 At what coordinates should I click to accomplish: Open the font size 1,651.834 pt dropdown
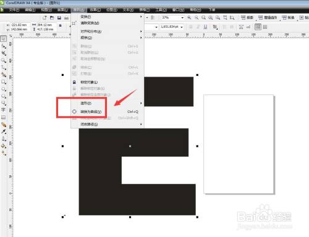tap(182, 27)
